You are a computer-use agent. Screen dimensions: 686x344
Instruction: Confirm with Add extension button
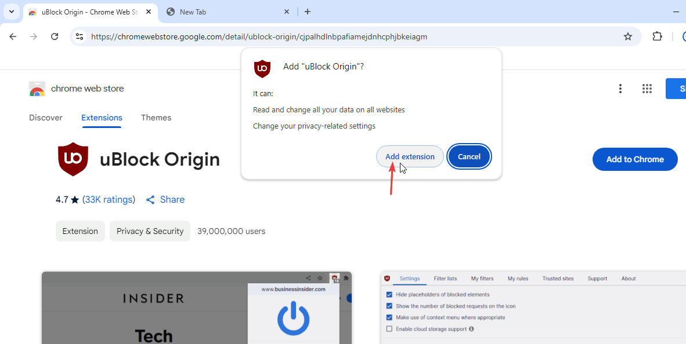click(410, 156)
